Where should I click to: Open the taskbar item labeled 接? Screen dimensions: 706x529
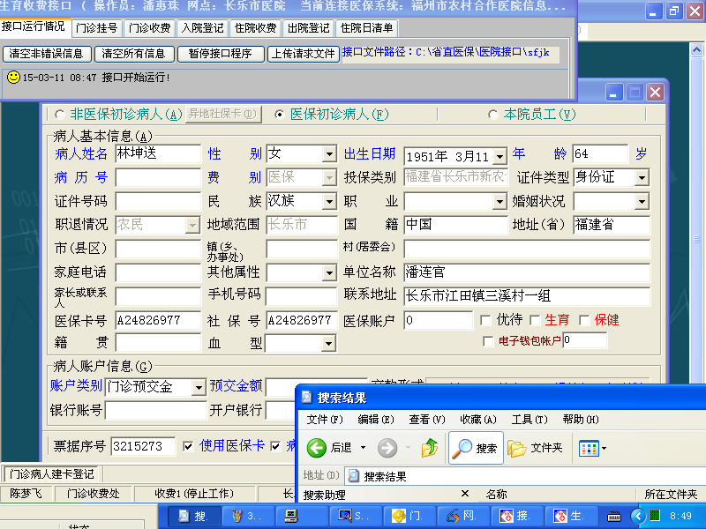(x=517, y=516)
